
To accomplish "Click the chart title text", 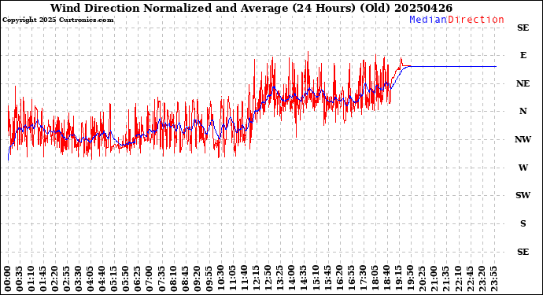I will click(x=251, y=8).
